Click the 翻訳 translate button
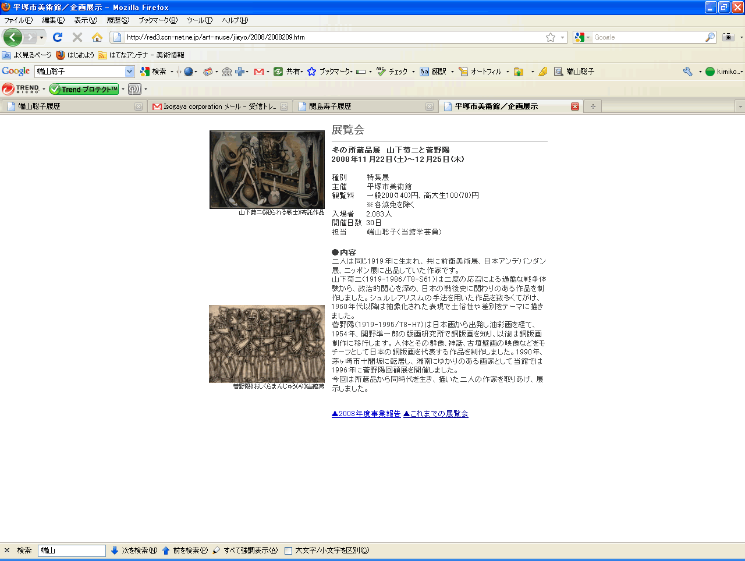745x561 pixels. [x=433, y=72]
